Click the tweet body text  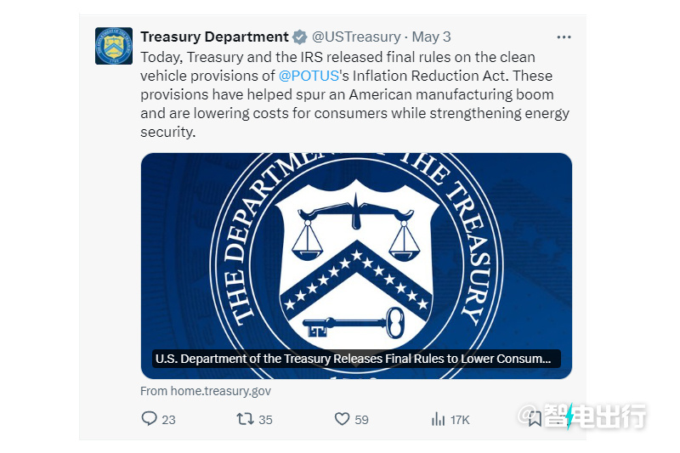pyautogui.click(x=354, y=94)
